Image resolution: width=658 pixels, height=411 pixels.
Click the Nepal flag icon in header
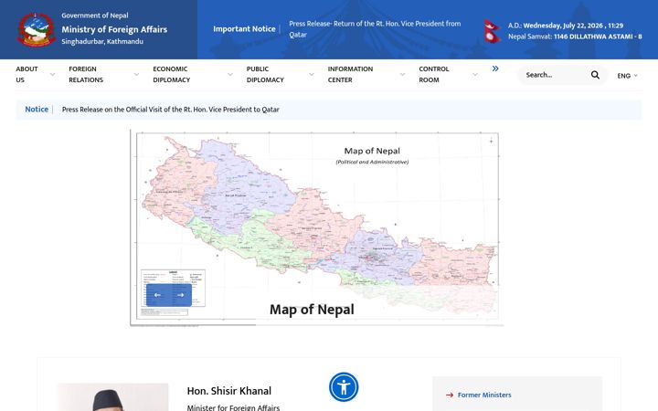(x=493, y=31)
